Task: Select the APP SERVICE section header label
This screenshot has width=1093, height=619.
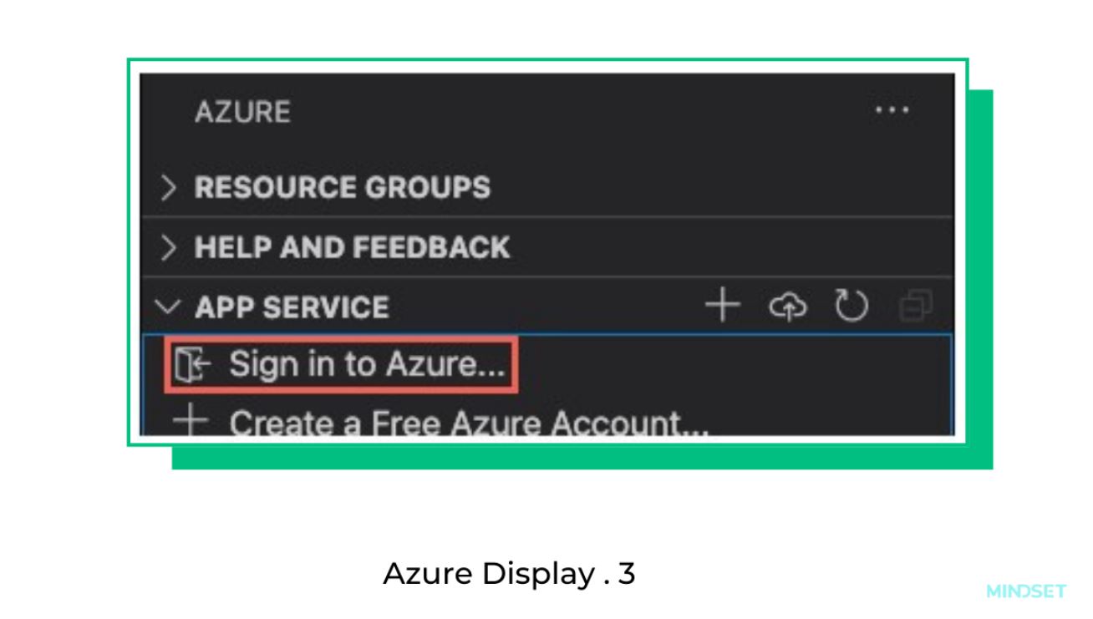Action: point(292,307)
